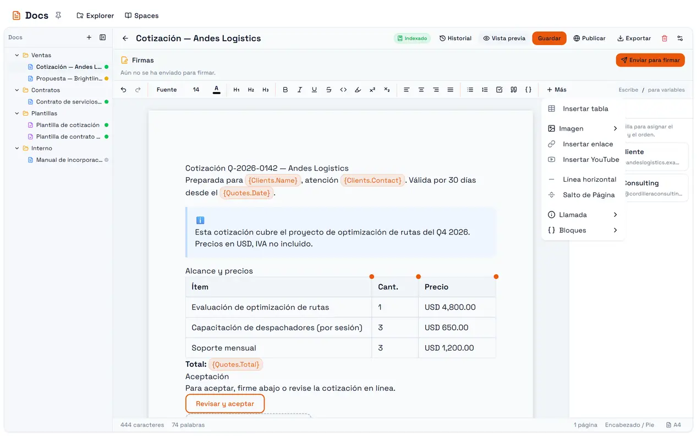The image size is (697, 436).
Task: Collapse the Ventas folder
Action: click(17, 55)
